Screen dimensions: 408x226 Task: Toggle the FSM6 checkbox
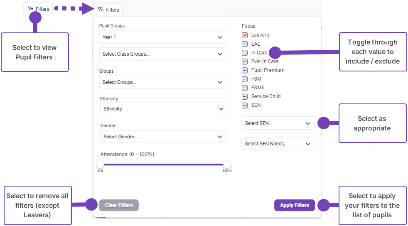pos(245,88)
